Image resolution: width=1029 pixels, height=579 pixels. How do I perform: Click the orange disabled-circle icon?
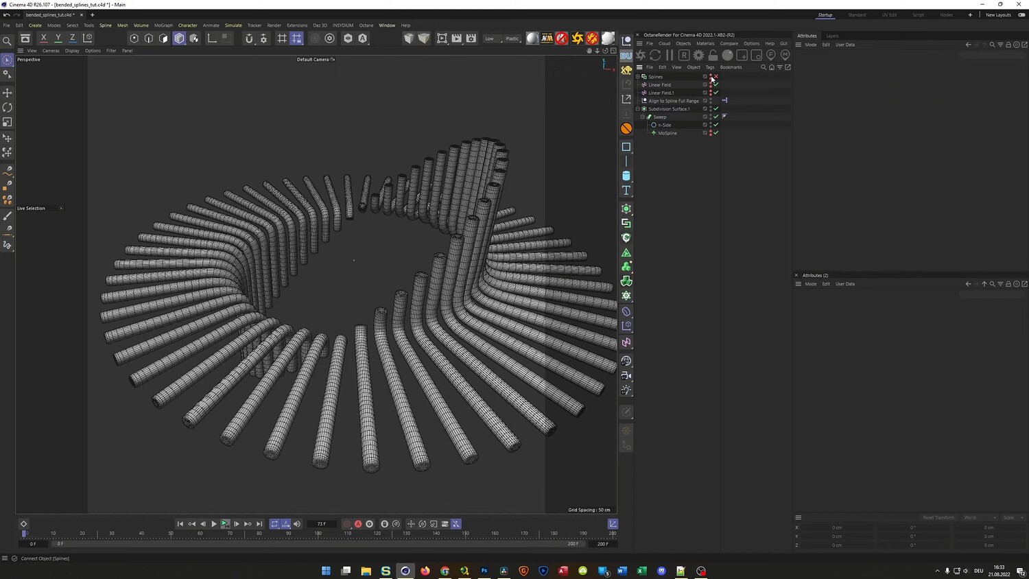pyautogui.click(x=626, y=128)
